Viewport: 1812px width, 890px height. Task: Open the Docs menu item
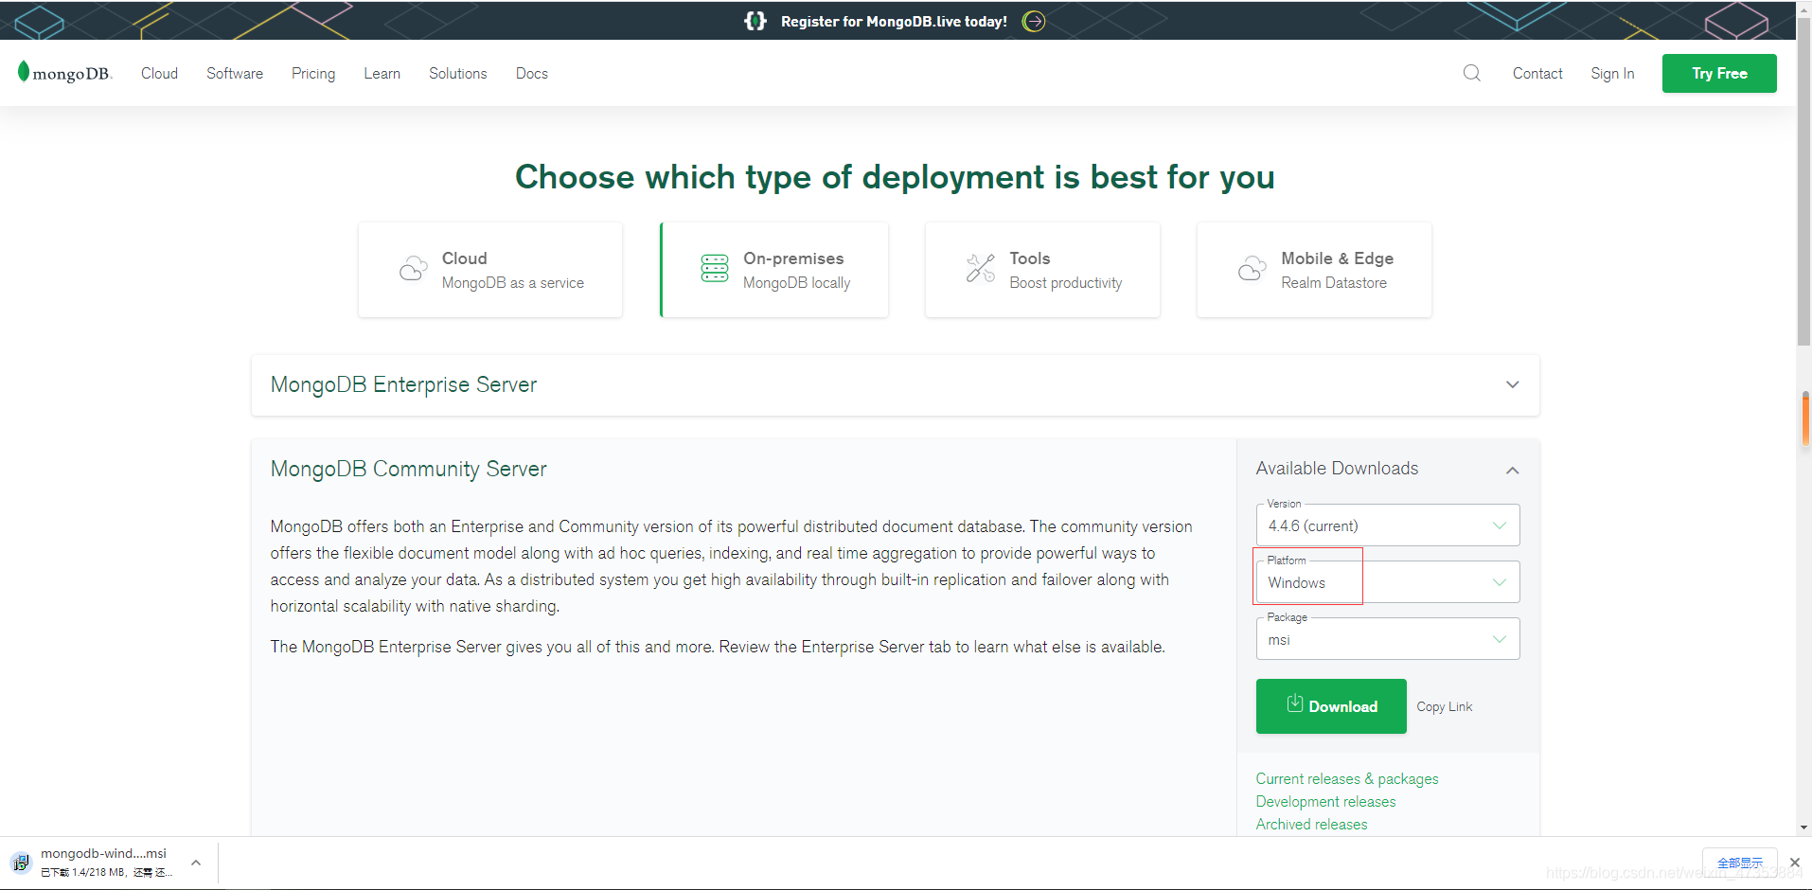[532, 73]
